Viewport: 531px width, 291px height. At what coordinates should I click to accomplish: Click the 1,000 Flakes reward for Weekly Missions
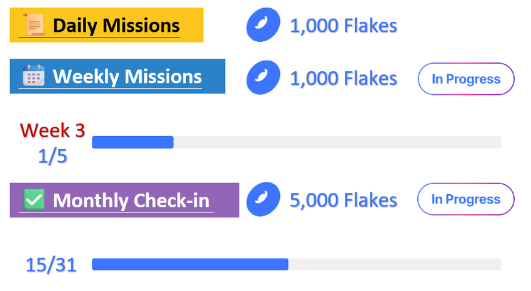tap(343, 78)
